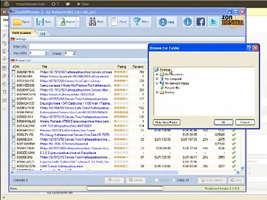Viewport: 267px width, 200px height.
Task: Select My Network Places in the tree
Action: (x=177, y=83)
